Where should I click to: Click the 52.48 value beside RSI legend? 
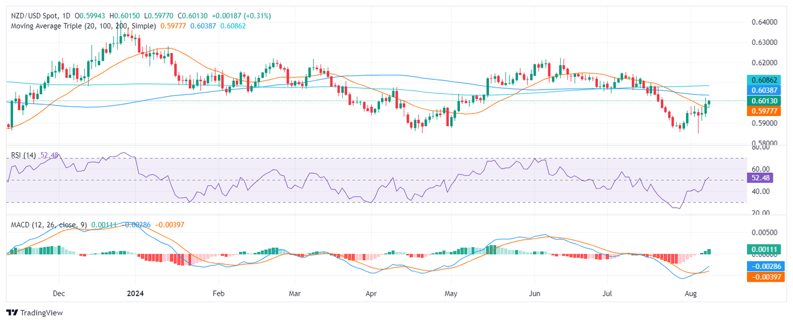(x=49, y=154)
